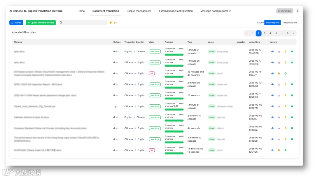Click green play icon for 17:15:32 upload
The width and height of the screenshot is (315, 178).
tap(292, 128)
